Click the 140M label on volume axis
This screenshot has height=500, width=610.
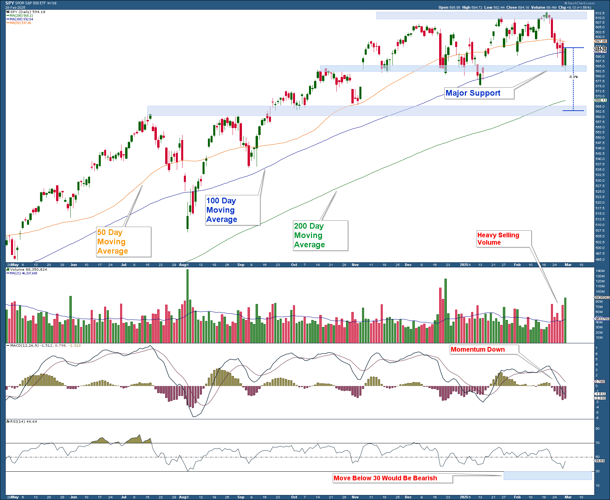tap(600, 271)
